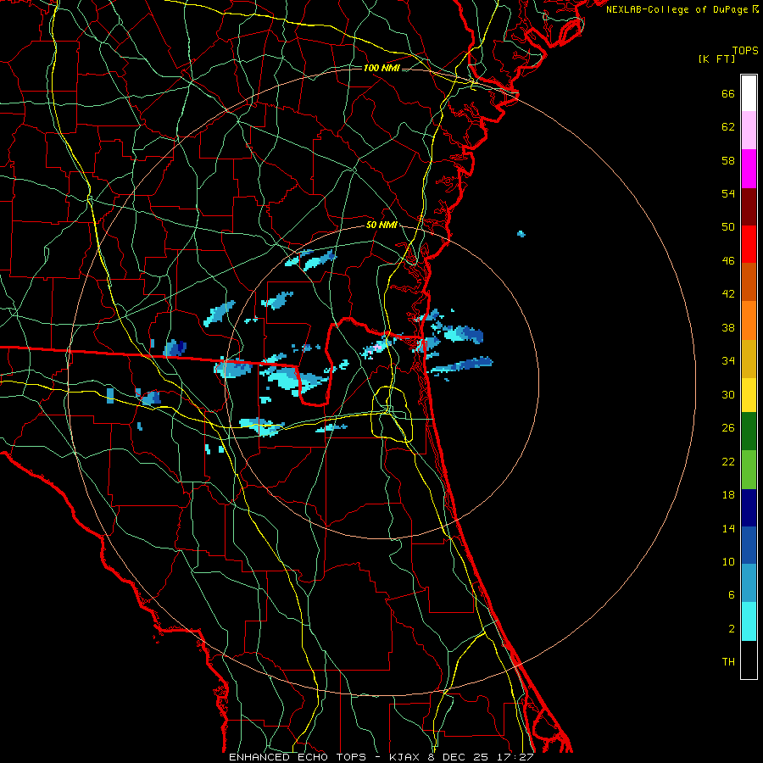
Task: Click the '26' legend value
Action: (x=728, y=428)
